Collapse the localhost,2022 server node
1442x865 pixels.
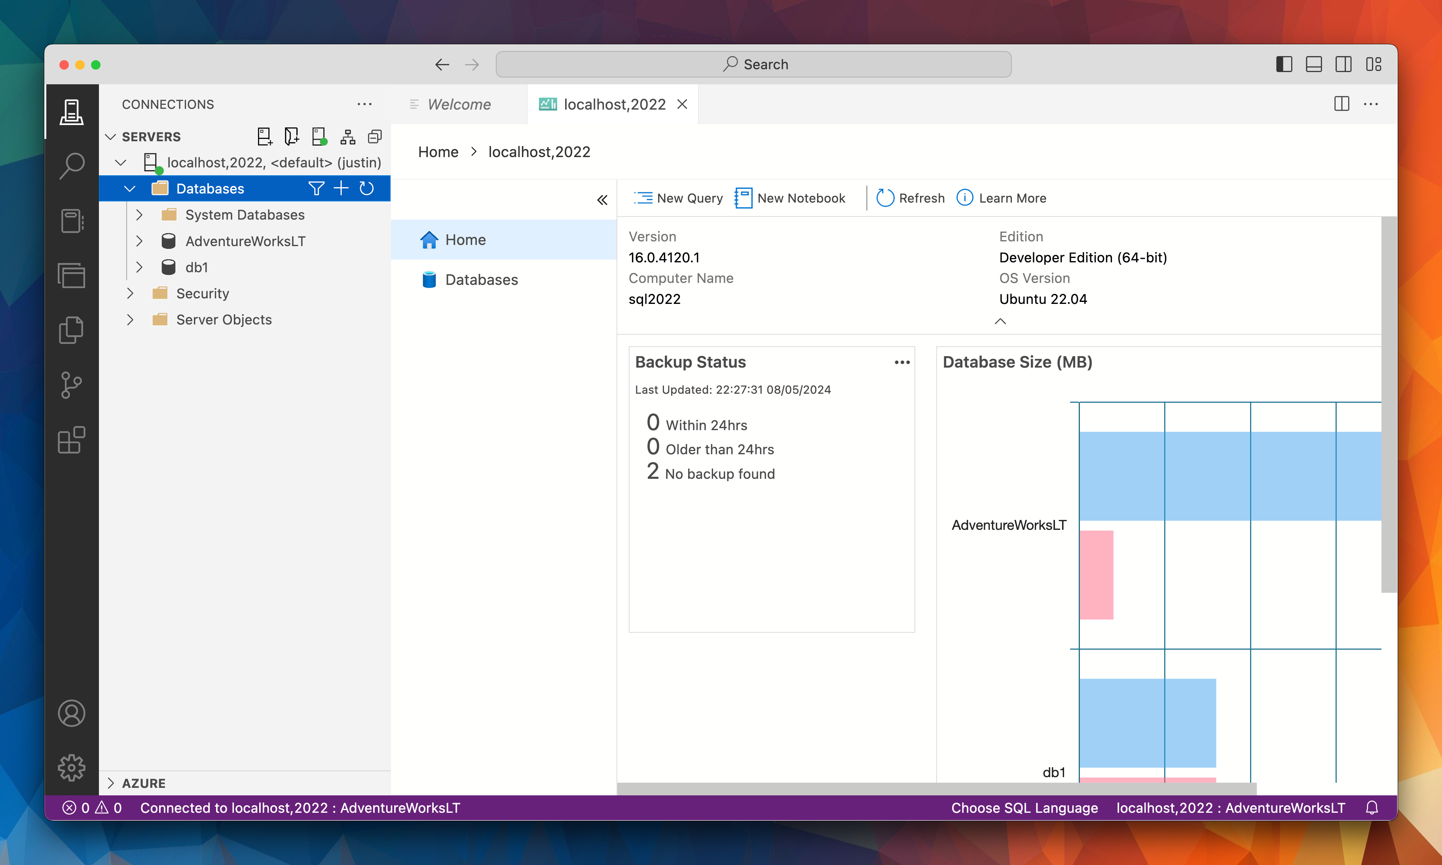(x=121, y=163)
